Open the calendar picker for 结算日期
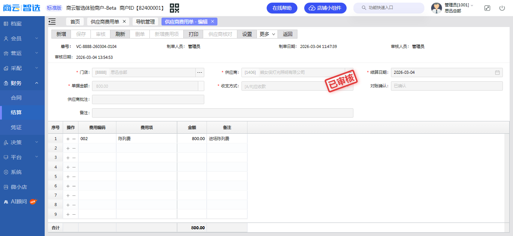The width and height of the screenshot is (513, 236). tap(497, 72)
